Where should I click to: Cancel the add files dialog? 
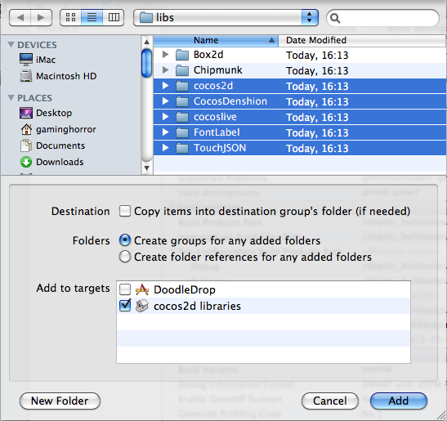pyautogui.click(x=330, y=401)
